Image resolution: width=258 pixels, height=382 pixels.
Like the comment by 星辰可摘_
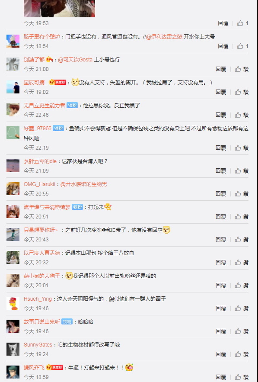[242, 92]
